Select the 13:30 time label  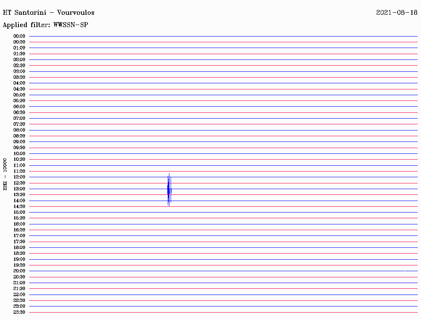point(19,195)
